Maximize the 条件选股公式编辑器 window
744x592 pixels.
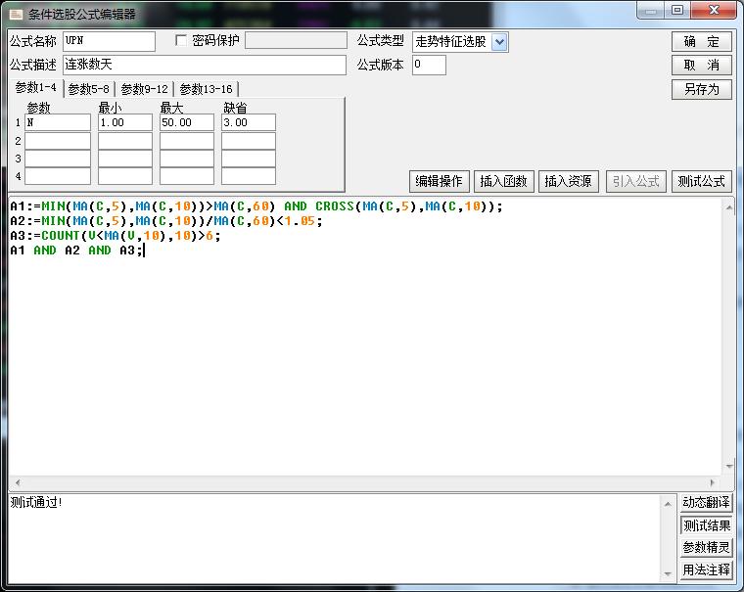tap(677, 11)
